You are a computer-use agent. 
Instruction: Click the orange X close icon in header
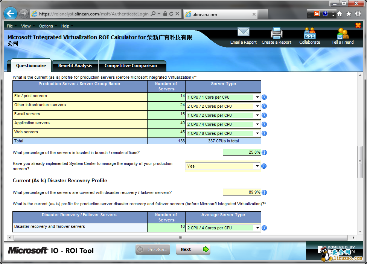click(358, 25)
